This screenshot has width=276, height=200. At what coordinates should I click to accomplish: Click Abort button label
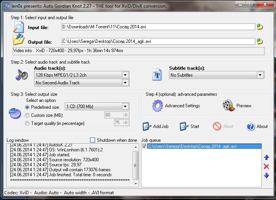coord(228,126)
